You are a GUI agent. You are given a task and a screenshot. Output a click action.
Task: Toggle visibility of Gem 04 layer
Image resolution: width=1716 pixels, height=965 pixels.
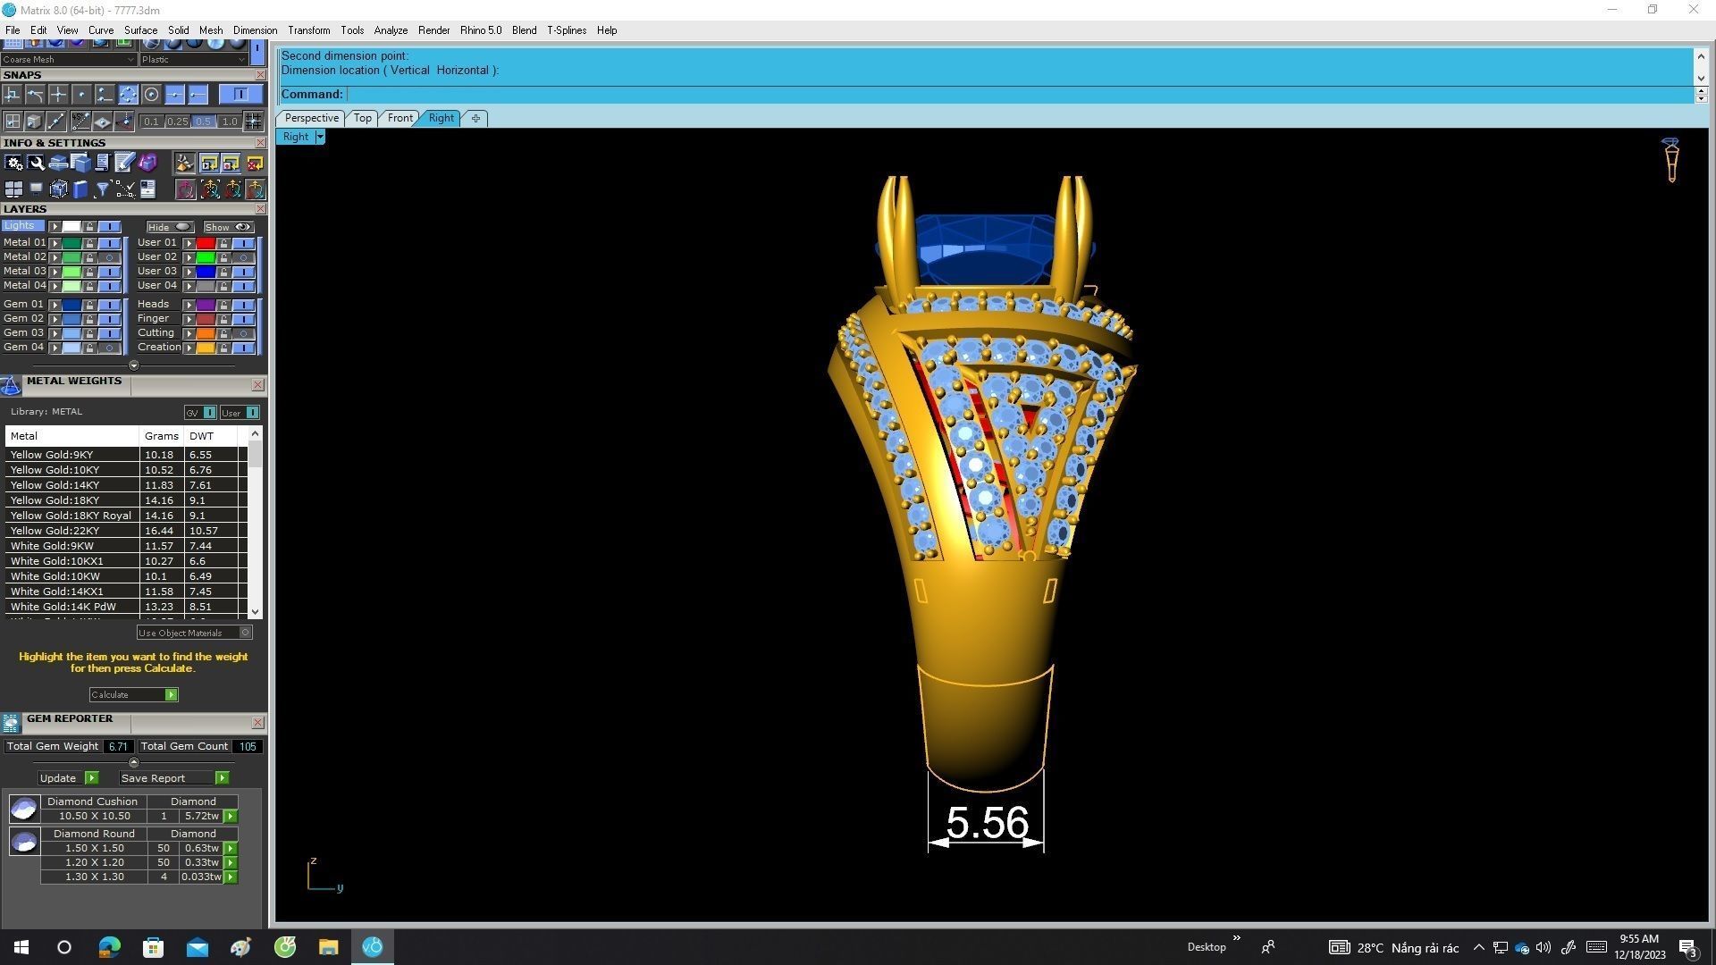[109, 348]
